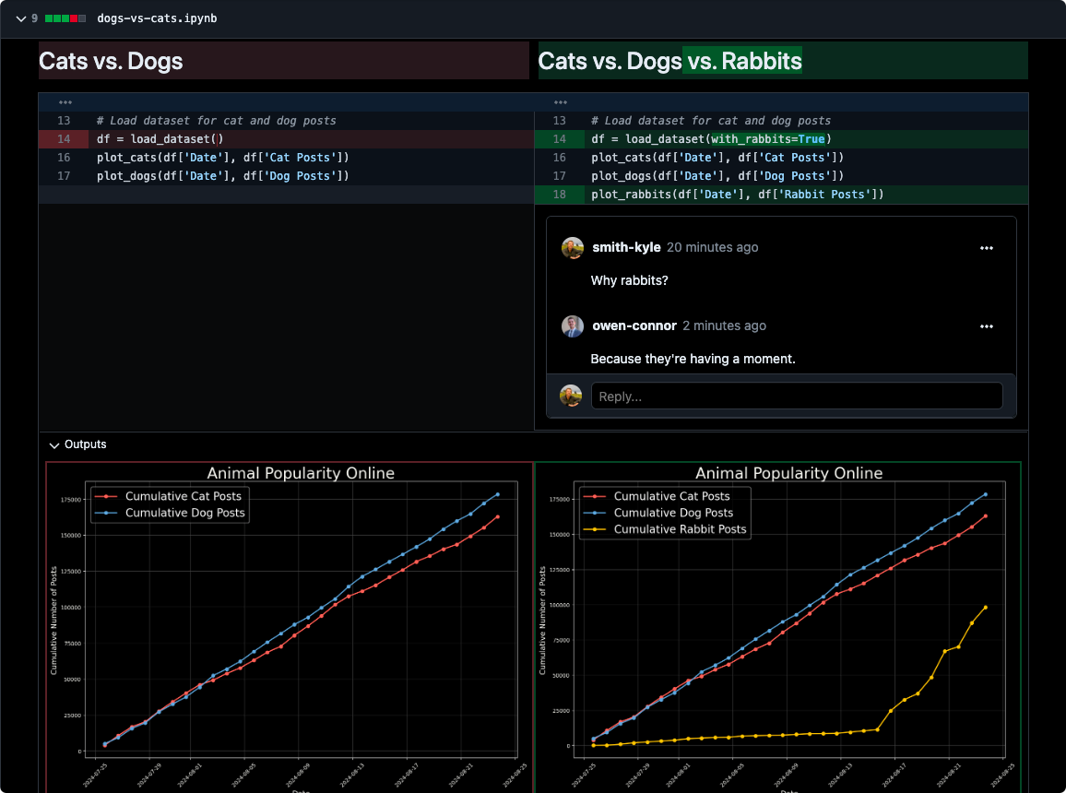1066x793 pixels.
Task: Open the smith-kyle username link
Action: [625, 248]
